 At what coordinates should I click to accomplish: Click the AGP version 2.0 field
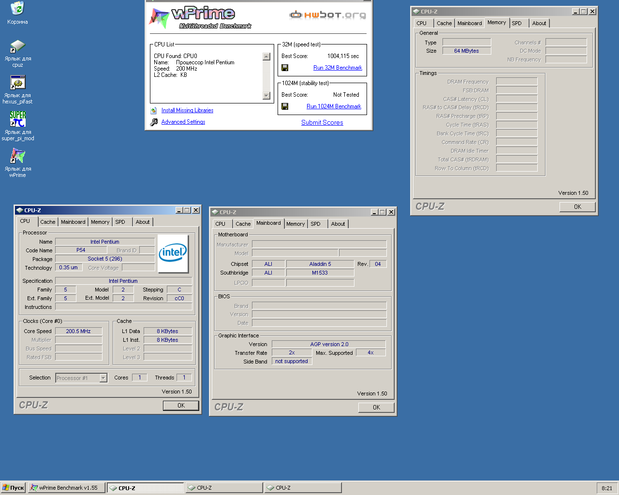pos(329,344)
